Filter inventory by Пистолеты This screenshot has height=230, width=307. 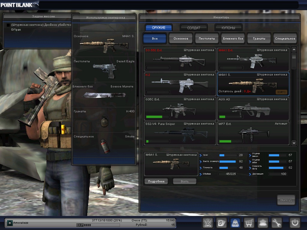(x=207, y=38)
